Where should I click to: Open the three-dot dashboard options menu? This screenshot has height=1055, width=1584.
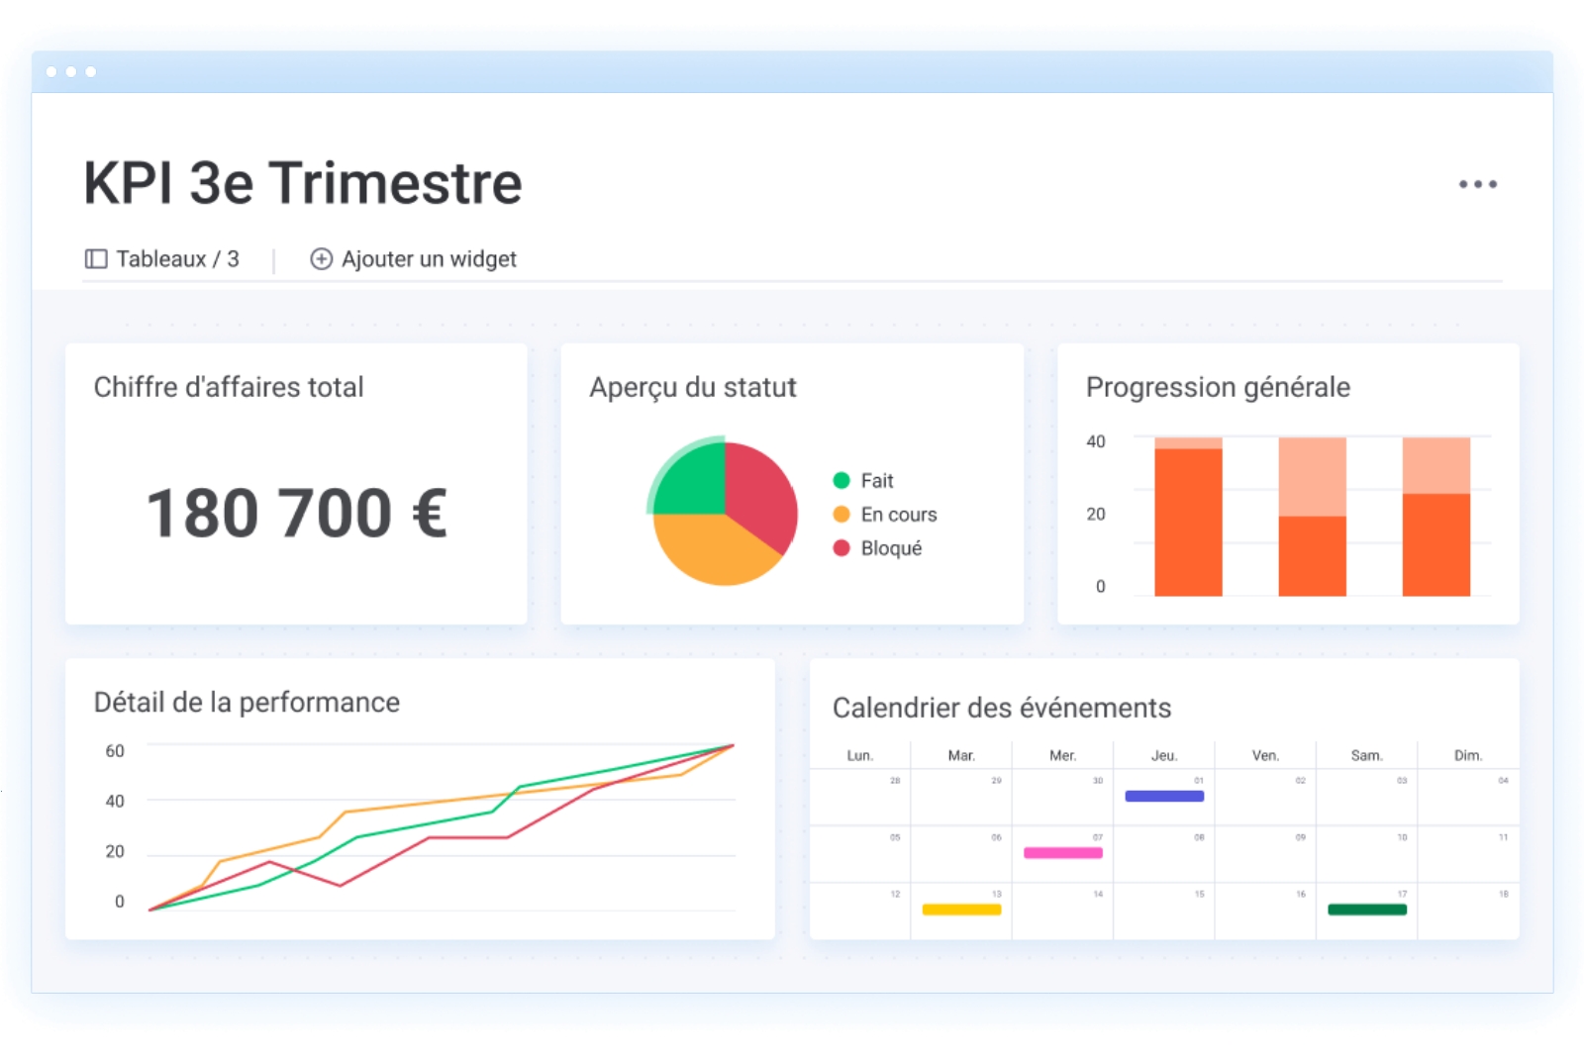point(1477,184)
